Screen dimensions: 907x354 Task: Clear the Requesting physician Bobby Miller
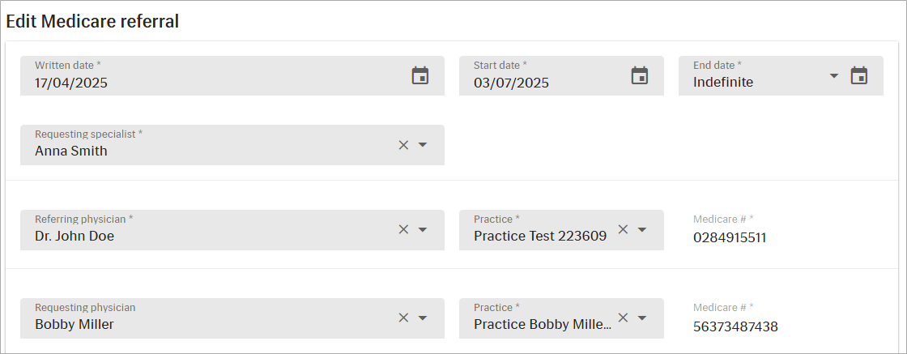click(404, 318)
